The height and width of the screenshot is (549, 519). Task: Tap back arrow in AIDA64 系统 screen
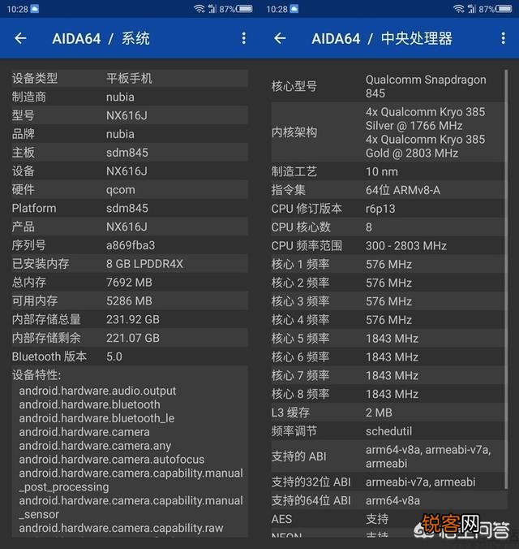click(x=20, y=38)
